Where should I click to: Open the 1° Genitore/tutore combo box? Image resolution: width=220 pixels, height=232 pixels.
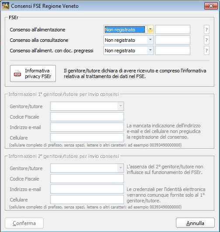pyautogui.click(x=87, y=106)
